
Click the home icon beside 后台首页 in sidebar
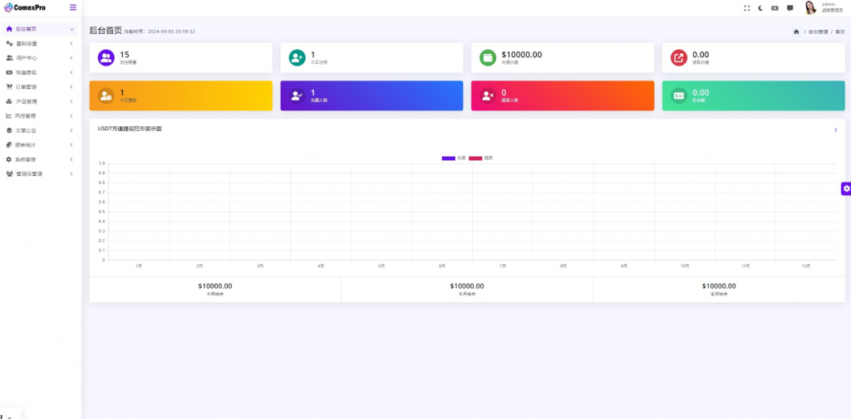coord(9,29)
